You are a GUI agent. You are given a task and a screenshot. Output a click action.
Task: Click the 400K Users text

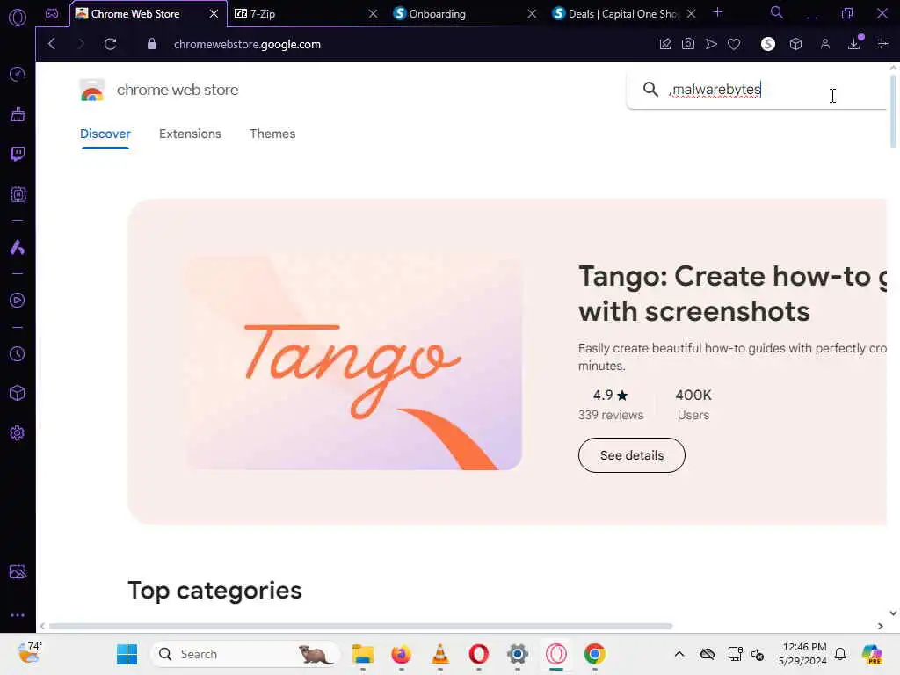693,404
